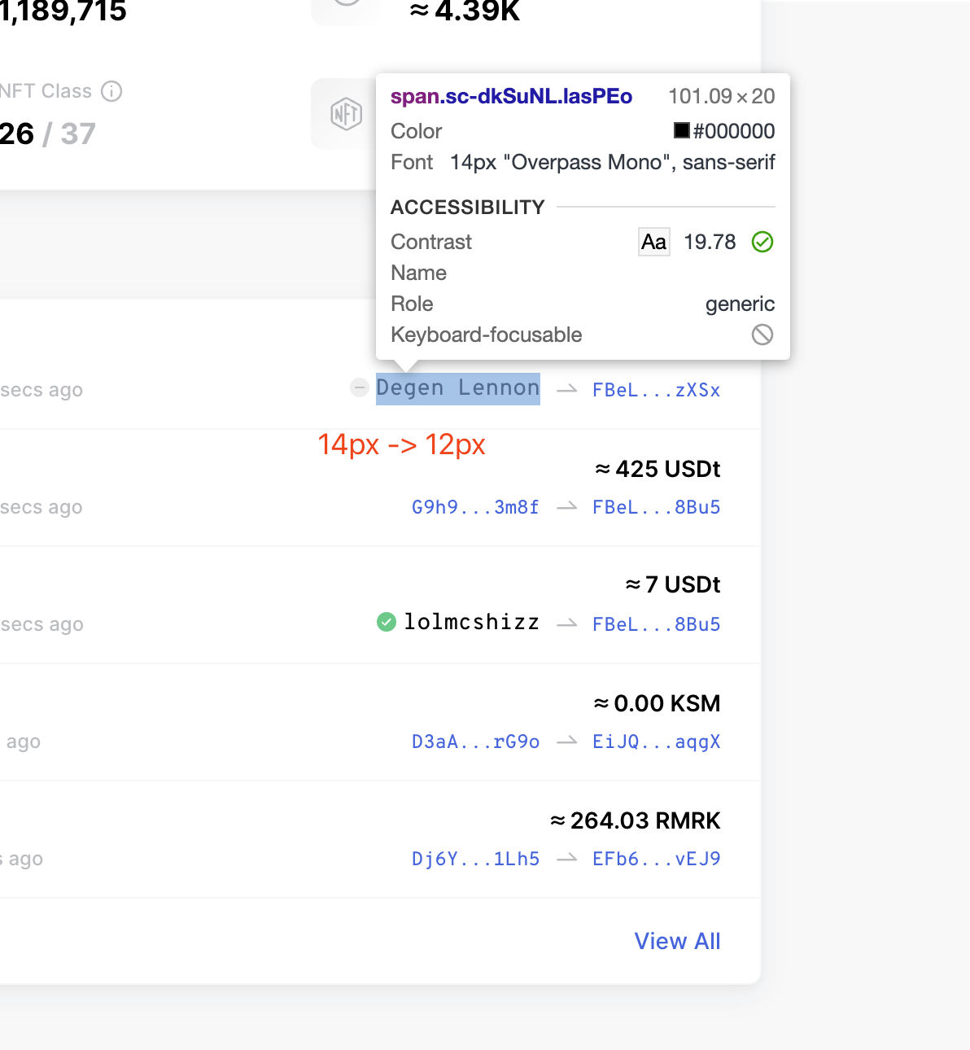The height and width of the screenshot is (1050, 970).
Task: Open the Degen Lennon account link
Action: tap(458, 388)
